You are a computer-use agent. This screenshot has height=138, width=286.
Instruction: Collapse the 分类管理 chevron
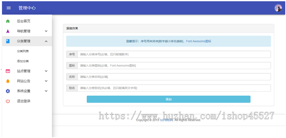point(46,41)
